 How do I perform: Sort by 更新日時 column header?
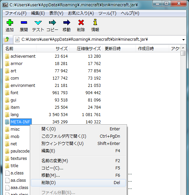[x=119, y=48]
